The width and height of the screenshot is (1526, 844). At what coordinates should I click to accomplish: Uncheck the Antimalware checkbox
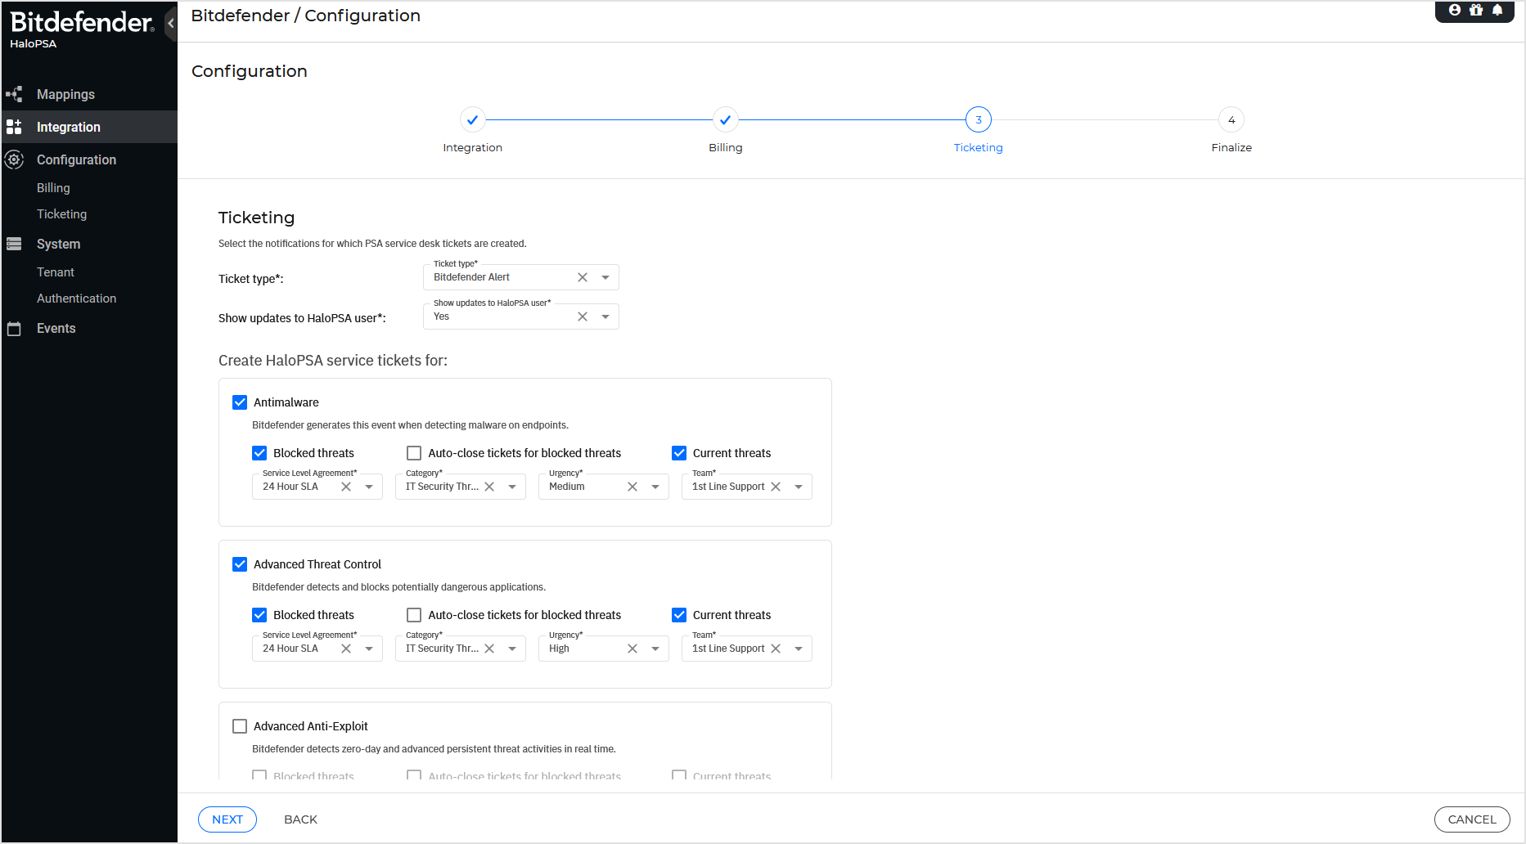(240, 402)
